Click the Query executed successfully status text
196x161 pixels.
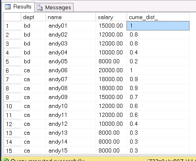(x=47, y=160)
